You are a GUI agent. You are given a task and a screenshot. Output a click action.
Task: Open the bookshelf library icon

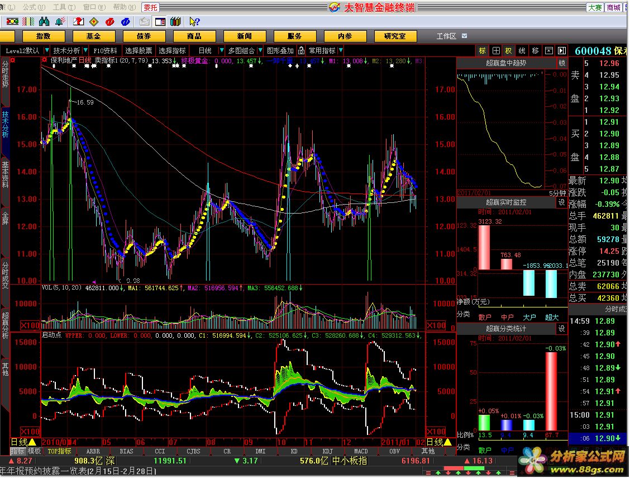click(x=175, y=22)
